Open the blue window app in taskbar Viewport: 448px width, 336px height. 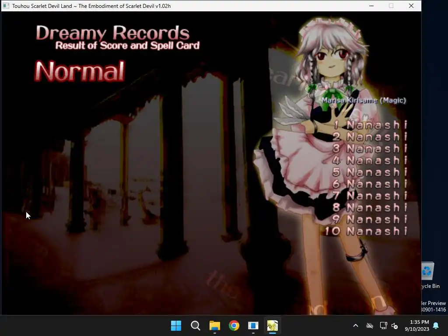[x=253, y=325]
